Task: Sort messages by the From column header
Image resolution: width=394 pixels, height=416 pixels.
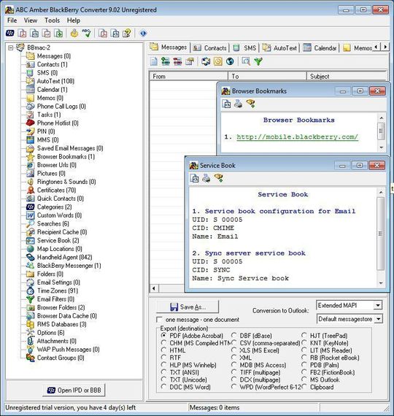Action: coord(188,76)
